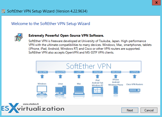The image size is (162, 117).
Task: Click the setup computer-and-CD icon
Action: tap(18, 37)
